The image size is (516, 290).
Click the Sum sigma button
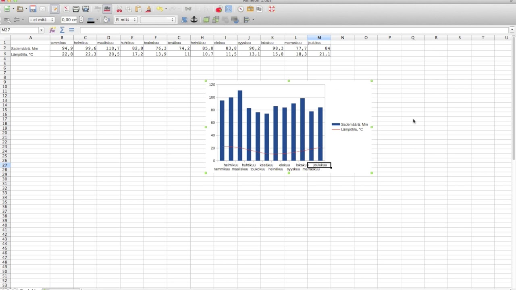tap(62, 30)
